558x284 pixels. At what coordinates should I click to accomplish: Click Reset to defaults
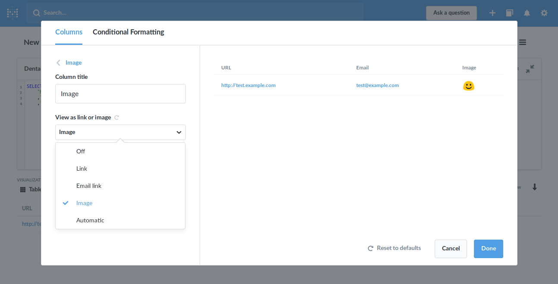(394, 248)
